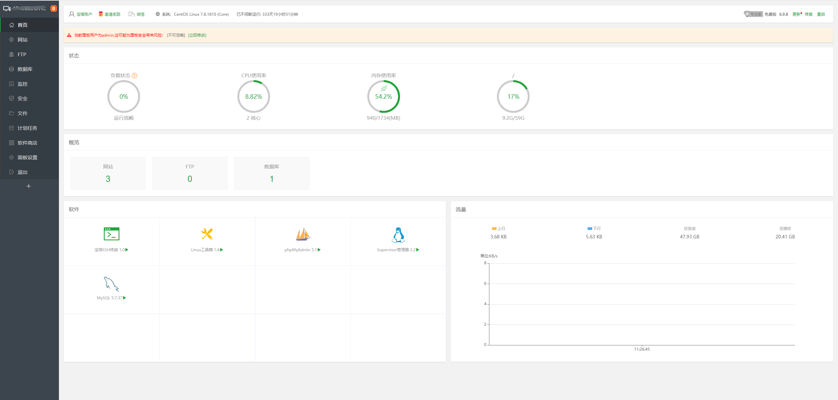Click the calendar icon beside 计划任务
The height and width of the screenshot is (400, 838).
(11, 128)
